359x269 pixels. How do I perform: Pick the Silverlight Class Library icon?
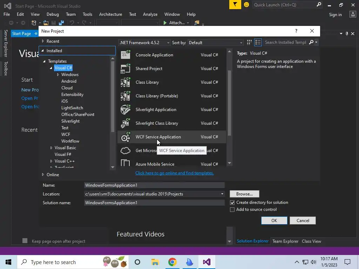[x=126, y=123]
